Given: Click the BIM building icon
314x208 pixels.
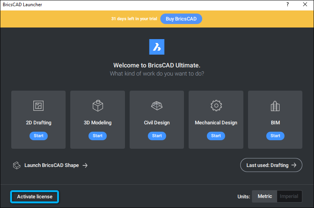Looking at the screenshot, I should [275, 106].
